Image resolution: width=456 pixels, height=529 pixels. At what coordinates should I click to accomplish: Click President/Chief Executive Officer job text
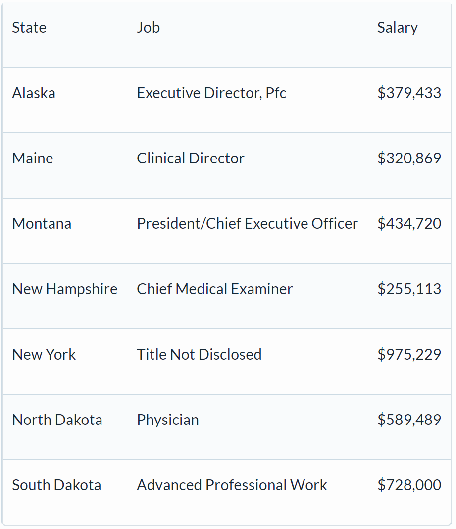click(x=247, y=224)
